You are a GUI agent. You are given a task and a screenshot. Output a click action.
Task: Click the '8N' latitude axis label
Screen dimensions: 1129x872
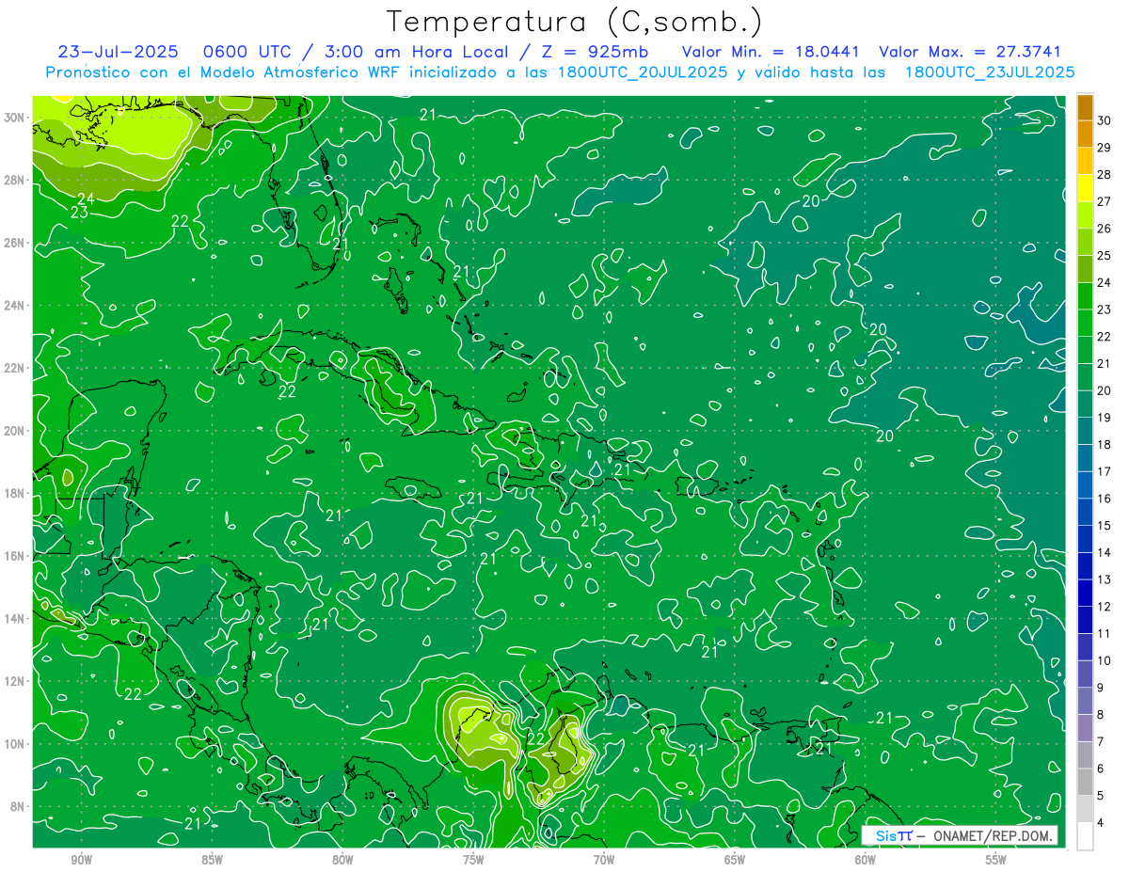tap(18, 807)
